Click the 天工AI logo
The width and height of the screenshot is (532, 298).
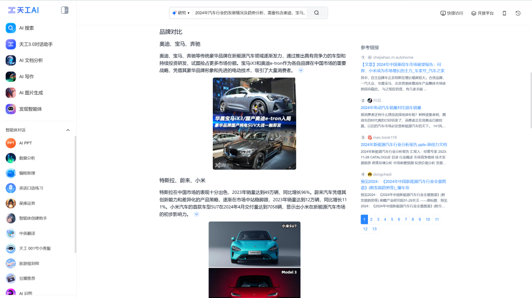24,10
